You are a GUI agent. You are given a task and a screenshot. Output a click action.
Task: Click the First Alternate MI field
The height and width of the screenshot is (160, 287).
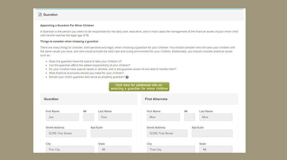pyautogui.click(x=189, y=117)
